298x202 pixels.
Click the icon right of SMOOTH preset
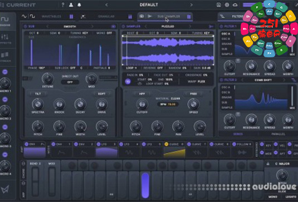tap(114, 26)
